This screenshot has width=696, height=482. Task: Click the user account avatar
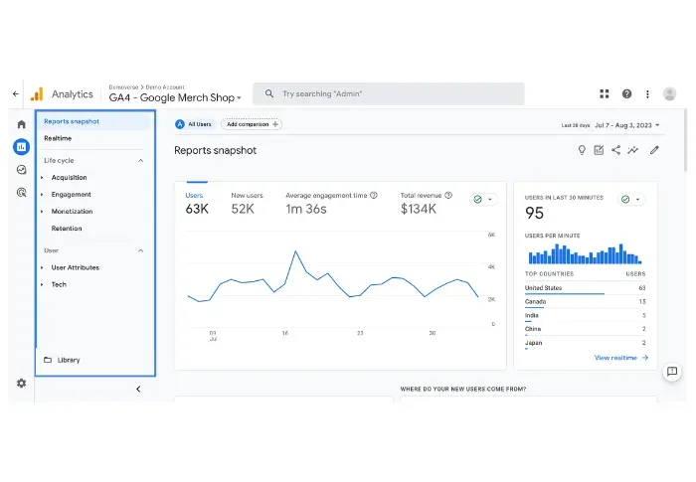[669, 93]
